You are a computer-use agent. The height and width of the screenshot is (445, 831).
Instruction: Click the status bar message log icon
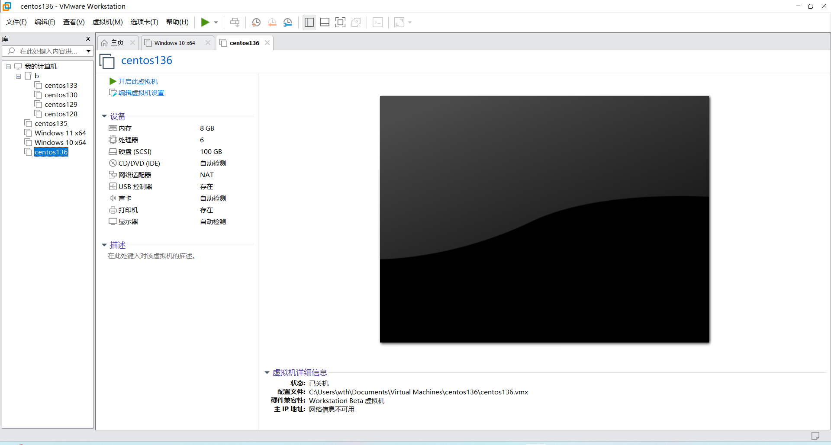pyautogui.click(x=815, y=435)
